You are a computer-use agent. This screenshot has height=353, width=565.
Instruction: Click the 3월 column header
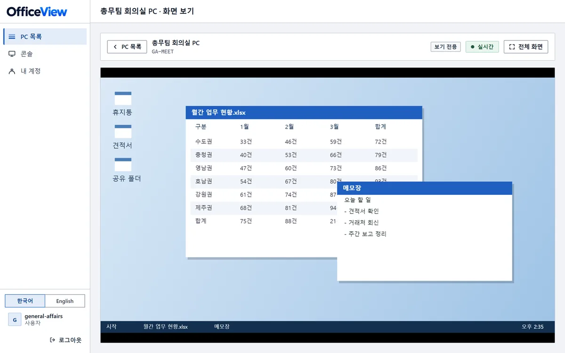pos(335,127)
